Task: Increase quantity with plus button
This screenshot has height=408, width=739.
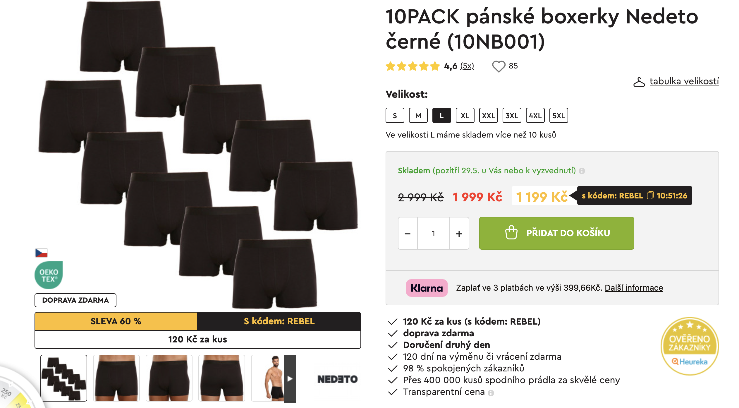Action: click(459, 234)
